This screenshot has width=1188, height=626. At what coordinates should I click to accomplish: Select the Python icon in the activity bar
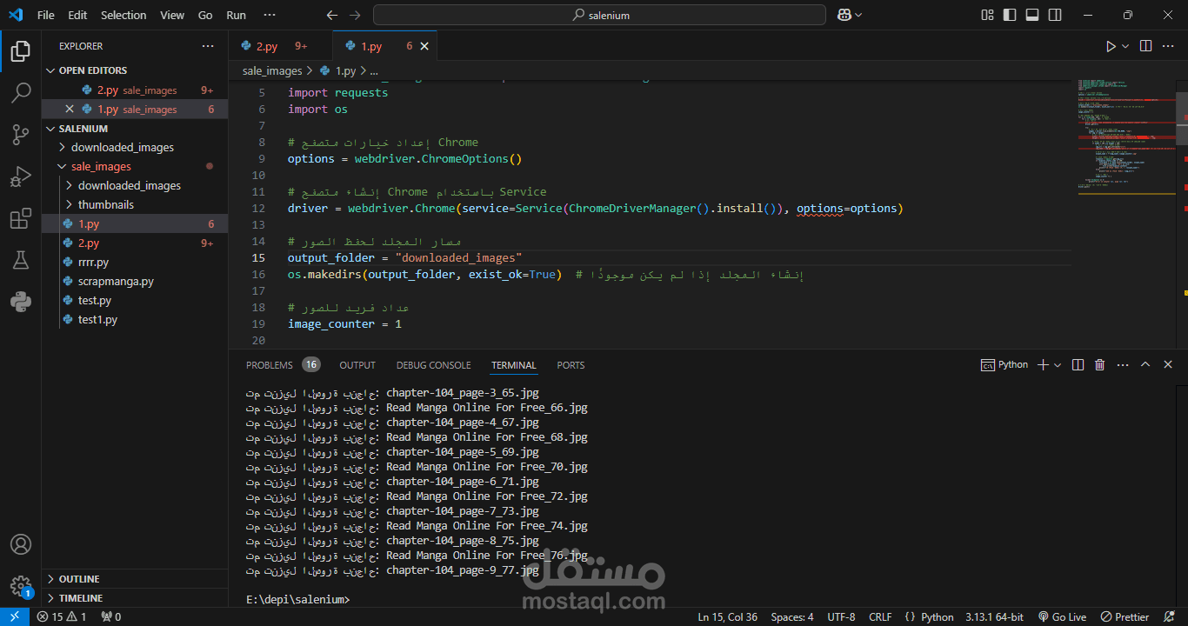point(21,302)
